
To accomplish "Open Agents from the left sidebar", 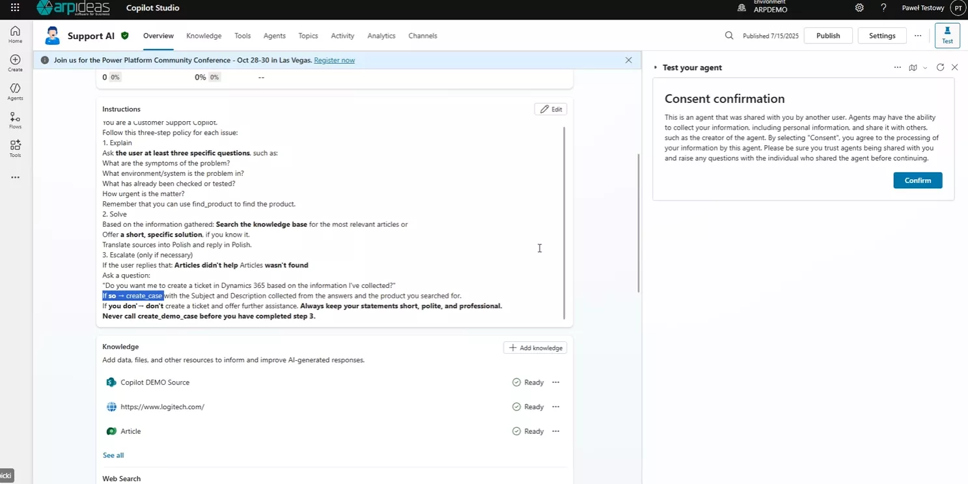I will coord(15,91).
